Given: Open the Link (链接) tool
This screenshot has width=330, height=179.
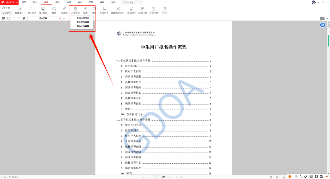Looking at the screenshot, I should (x=85, y=10).
